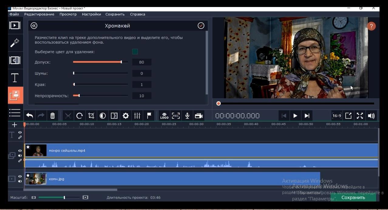Open the 16:9 aspect ratio selector
Image resolution: width=388 pixels, height=210 pixels.
coord(337,116)
